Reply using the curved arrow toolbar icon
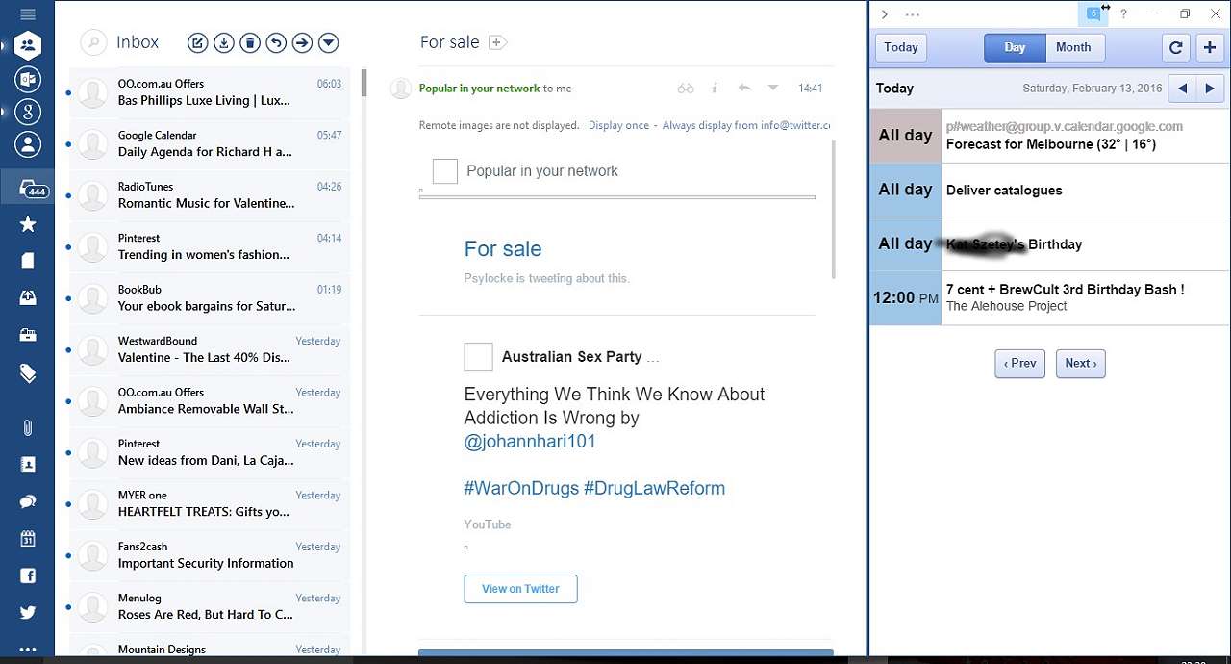This screenshot has height=664, width=1231. click(x=276, y=42)
